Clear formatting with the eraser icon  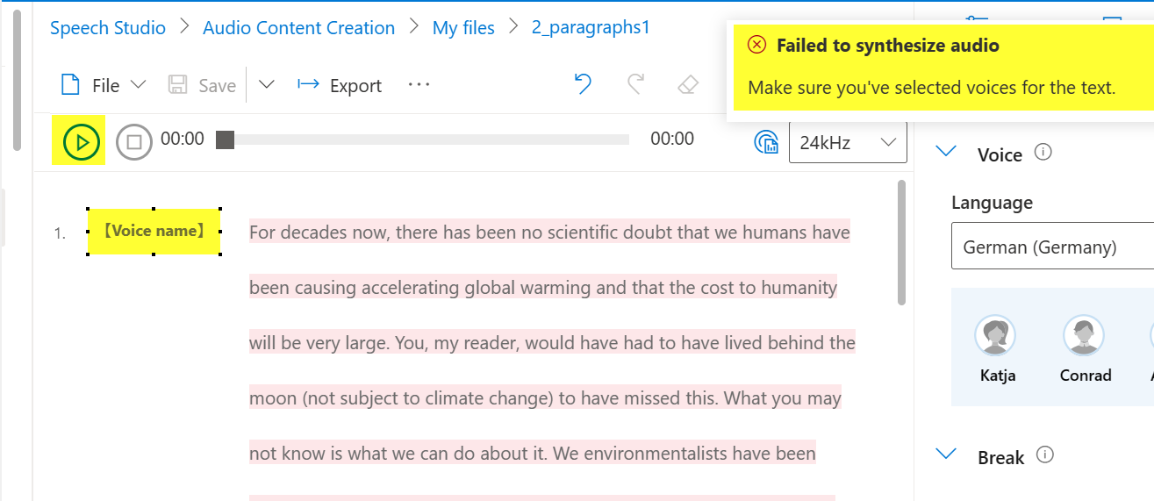coord(688,85)
